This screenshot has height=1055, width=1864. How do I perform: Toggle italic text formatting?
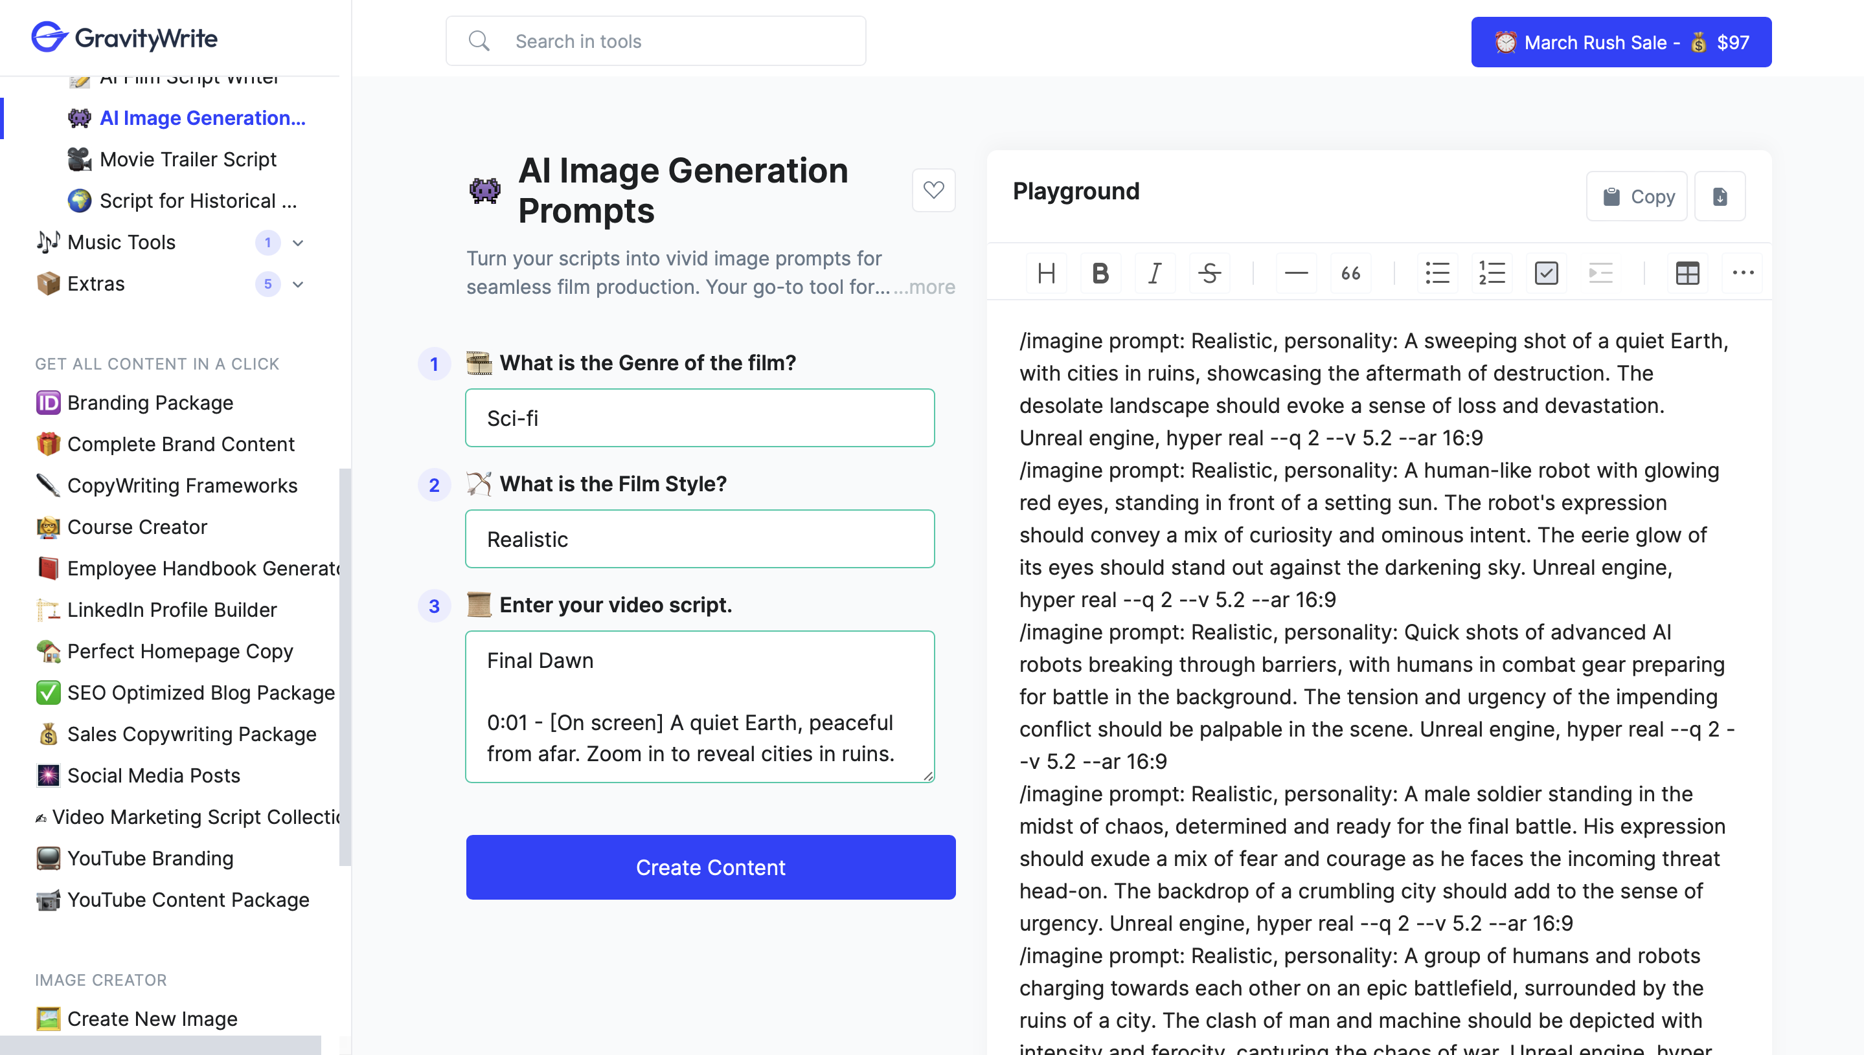tap(1154, 273)
